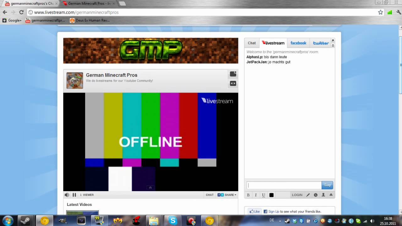Viewport: 402px width, 226px height.
Task: Go back in the browser
Action: (5, 12)
